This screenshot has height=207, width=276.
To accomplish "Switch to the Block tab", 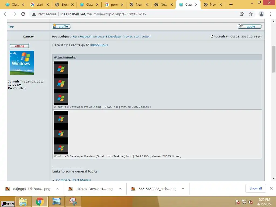I will [62, 5].
